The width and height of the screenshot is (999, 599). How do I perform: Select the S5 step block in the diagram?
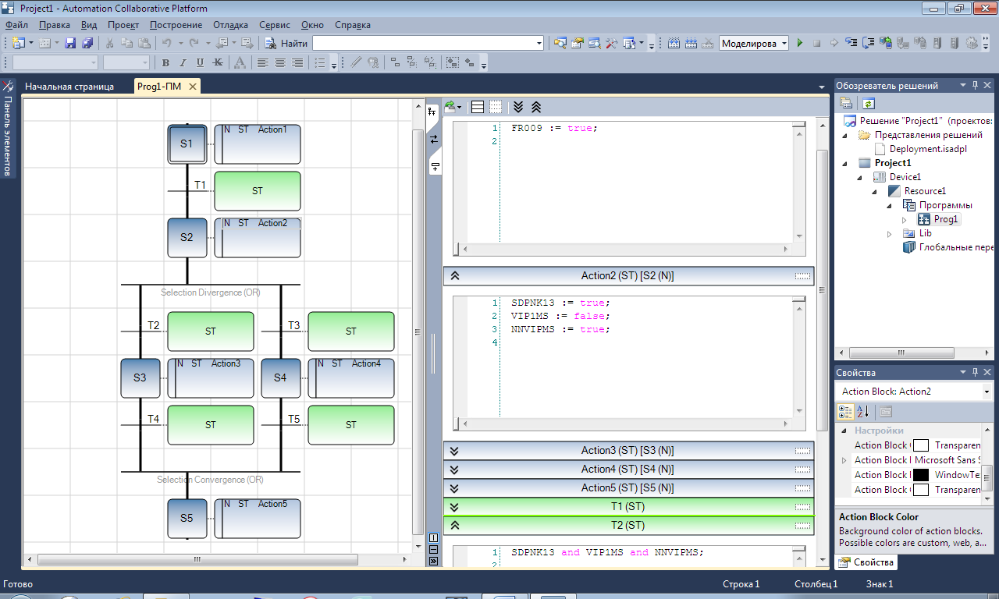(187, 518)
